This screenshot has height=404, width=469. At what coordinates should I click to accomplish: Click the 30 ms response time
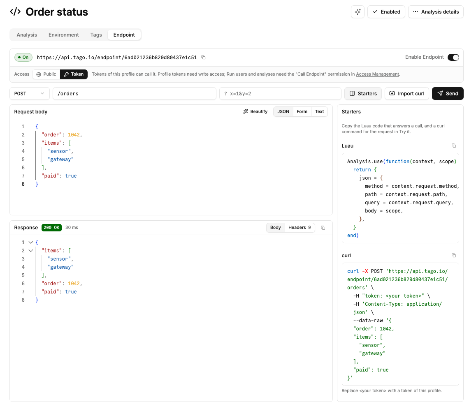[72, 228]
